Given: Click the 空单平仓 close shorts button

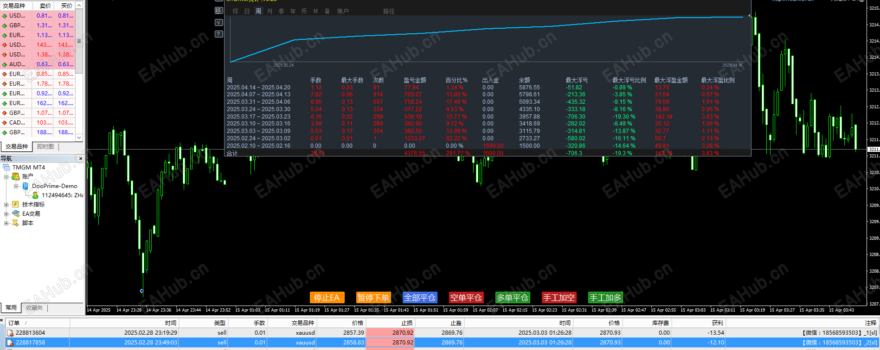Looking at the screenshot, I should pyautogui.click(x=466, y=298).
